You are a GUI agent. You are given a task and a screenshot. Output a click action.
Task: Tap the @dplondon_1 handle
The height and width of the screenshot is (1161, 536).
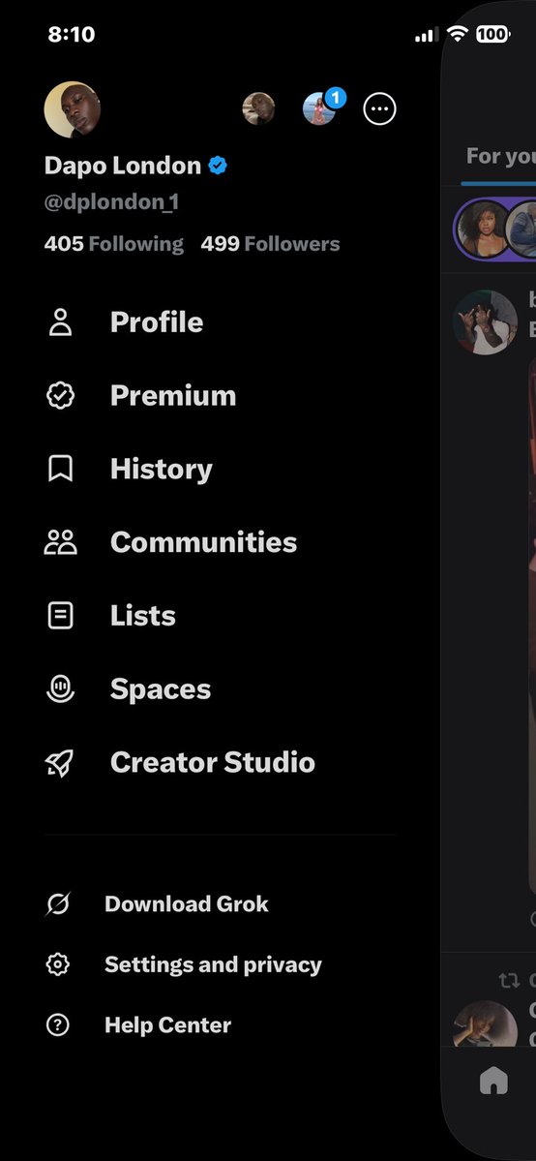coord(112,203)
